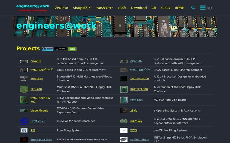The height and width of the screenshot is (143, 230).
Task: Open the SFD-700 project link
Action: click(x=36, y=89)
